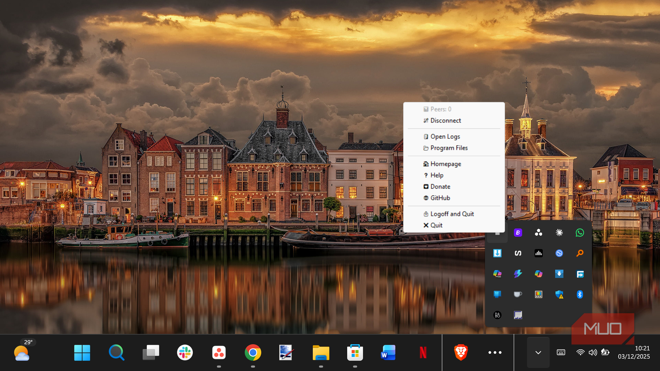Viewport: 660px width, 371px height.
Task: Choose Open Logs in the context menu
Action: [x=445, y=137]
